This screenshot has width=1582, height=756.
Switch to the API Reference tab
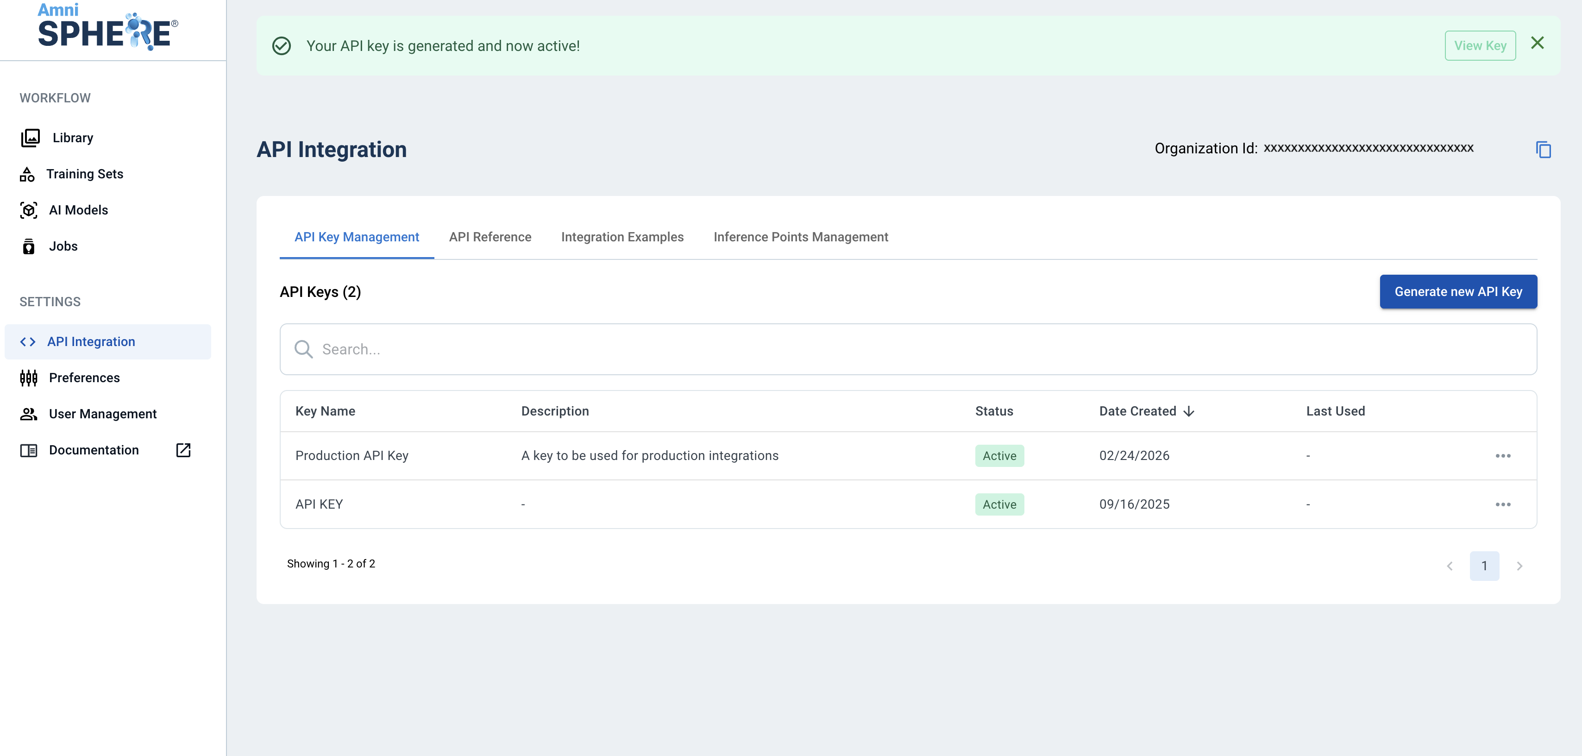tap(490, 237)
